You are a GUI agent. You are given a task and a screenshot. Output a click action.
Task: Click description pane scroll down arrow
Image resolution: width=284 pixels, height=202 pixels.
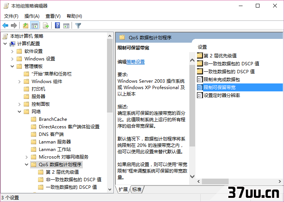tap(192, 176)
